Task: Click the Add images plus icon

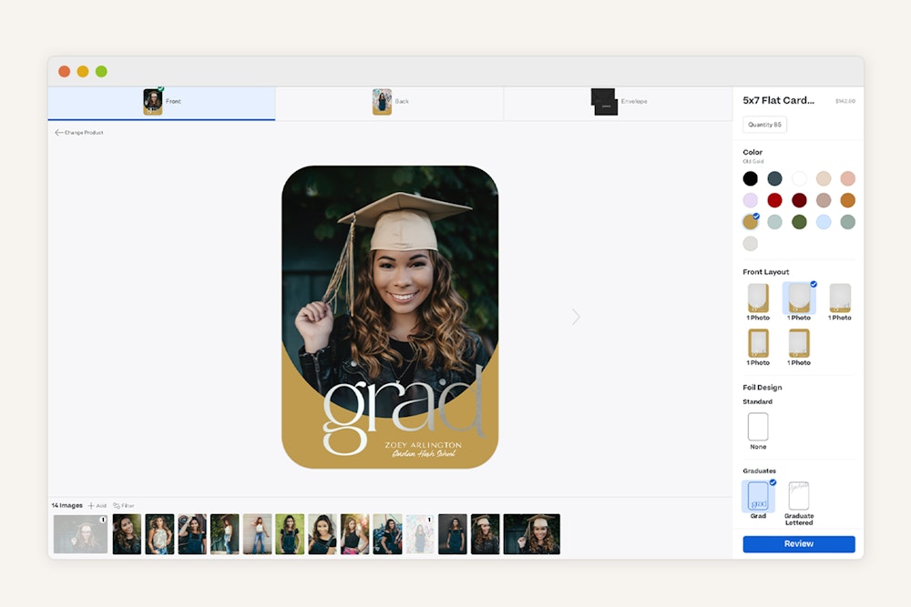Action: point(91,505)
